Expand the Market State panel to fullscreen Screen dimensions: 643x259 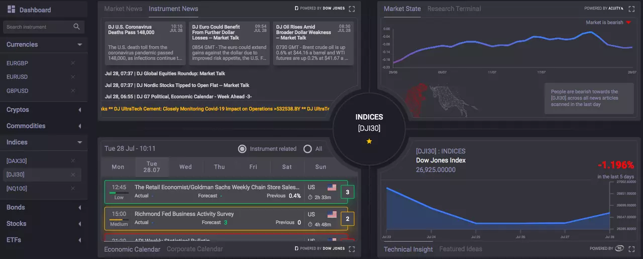click(x=631, y=9)
